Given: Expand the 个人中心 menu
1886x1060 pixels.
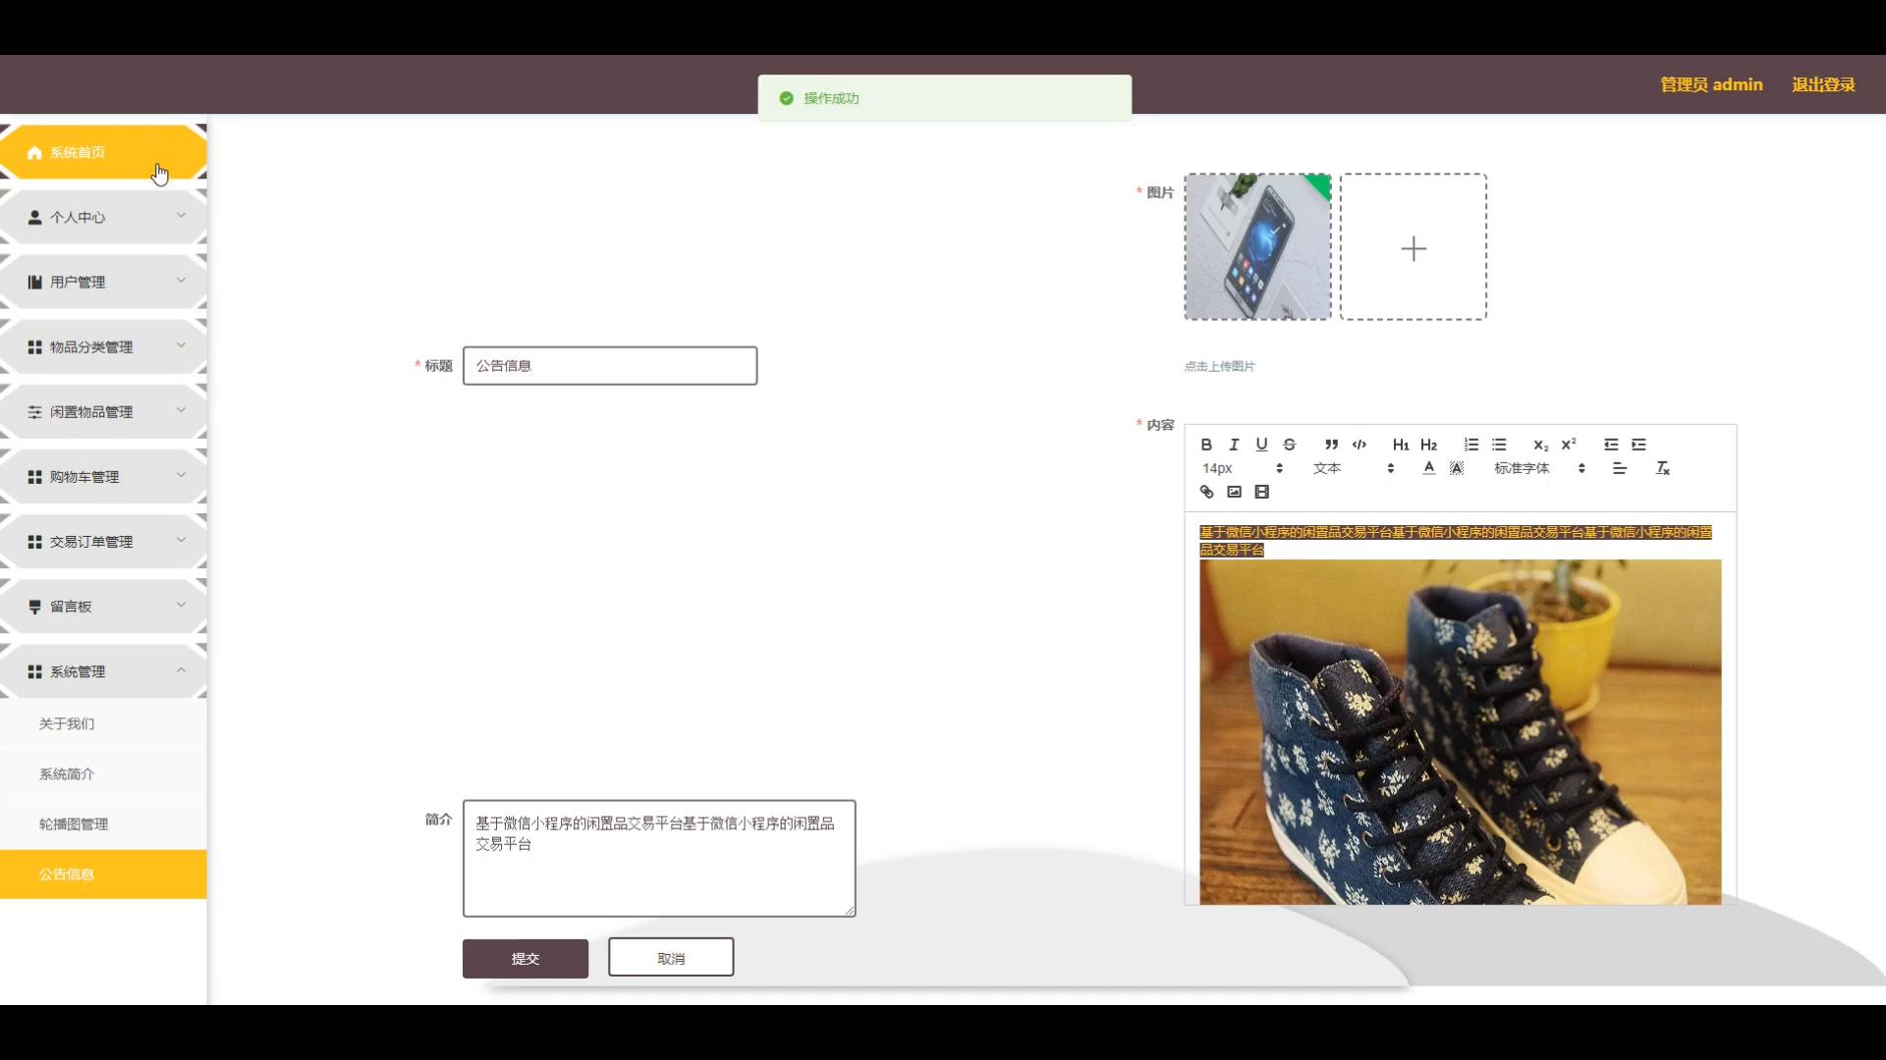Looking at the screenshot, I should (103, 217).
